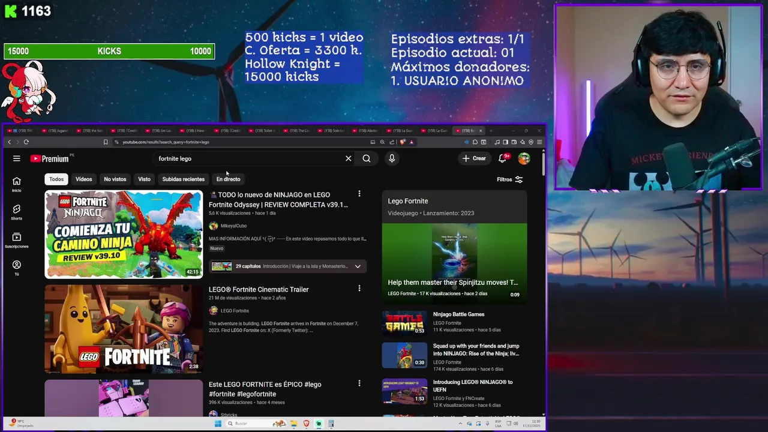
Task: Start voice search with the microphone
Action: click(392, 158)
